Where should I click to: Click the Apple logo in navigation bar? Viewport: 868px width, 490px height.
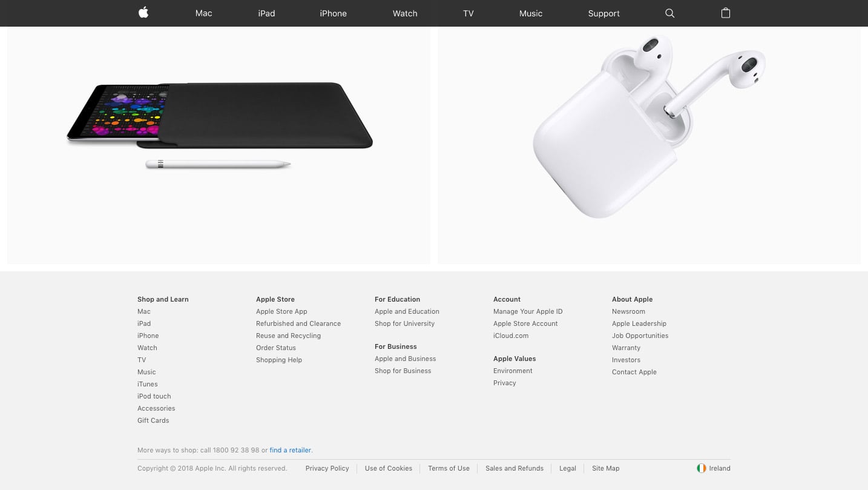click(143, 12)
